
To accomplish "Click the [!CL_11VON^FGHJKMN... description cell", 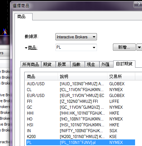I will 82,90.
